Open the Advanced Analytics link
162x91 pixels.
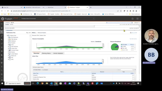point(42,33)
